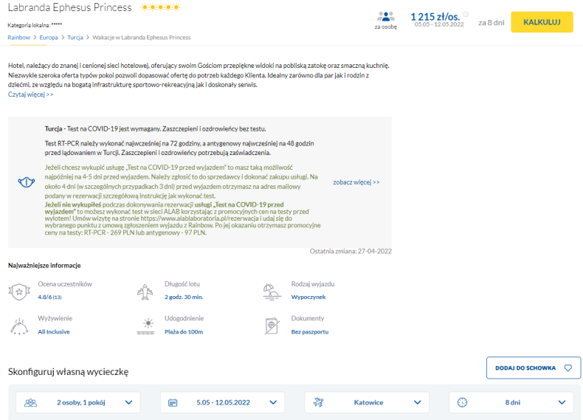Click the chevron on the date dropdown

(x=273, y=402)
